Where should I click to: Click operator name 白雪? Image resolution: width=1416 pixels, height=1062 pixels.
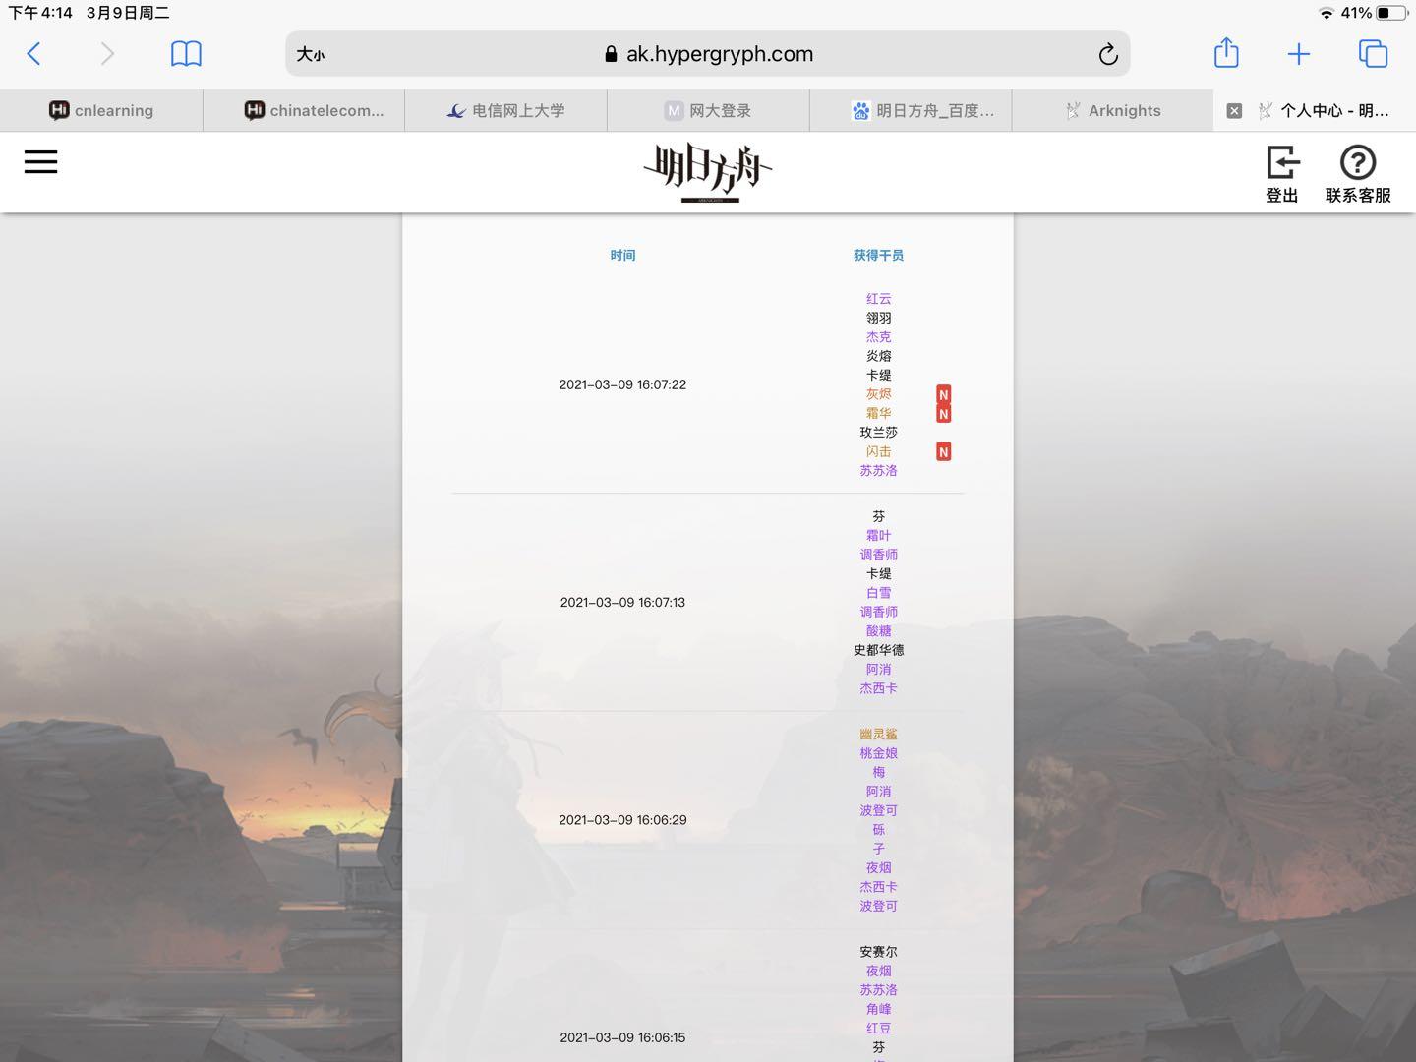coord(878,593)
